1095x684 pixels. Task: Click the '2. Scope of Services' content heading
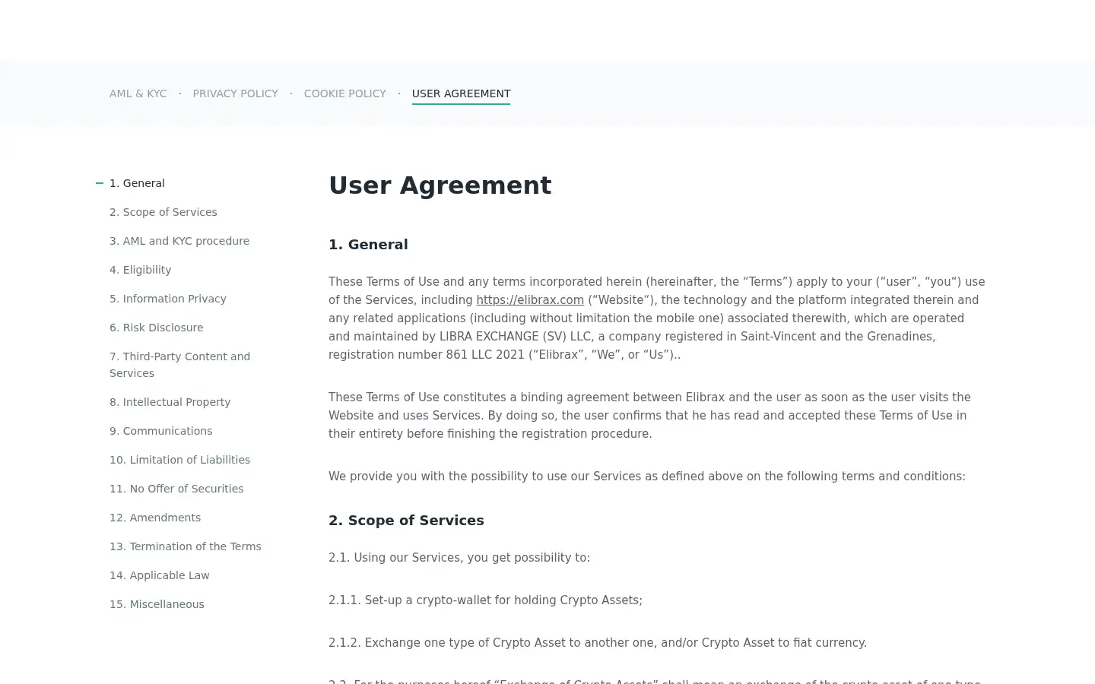click(x=406, y=521)
